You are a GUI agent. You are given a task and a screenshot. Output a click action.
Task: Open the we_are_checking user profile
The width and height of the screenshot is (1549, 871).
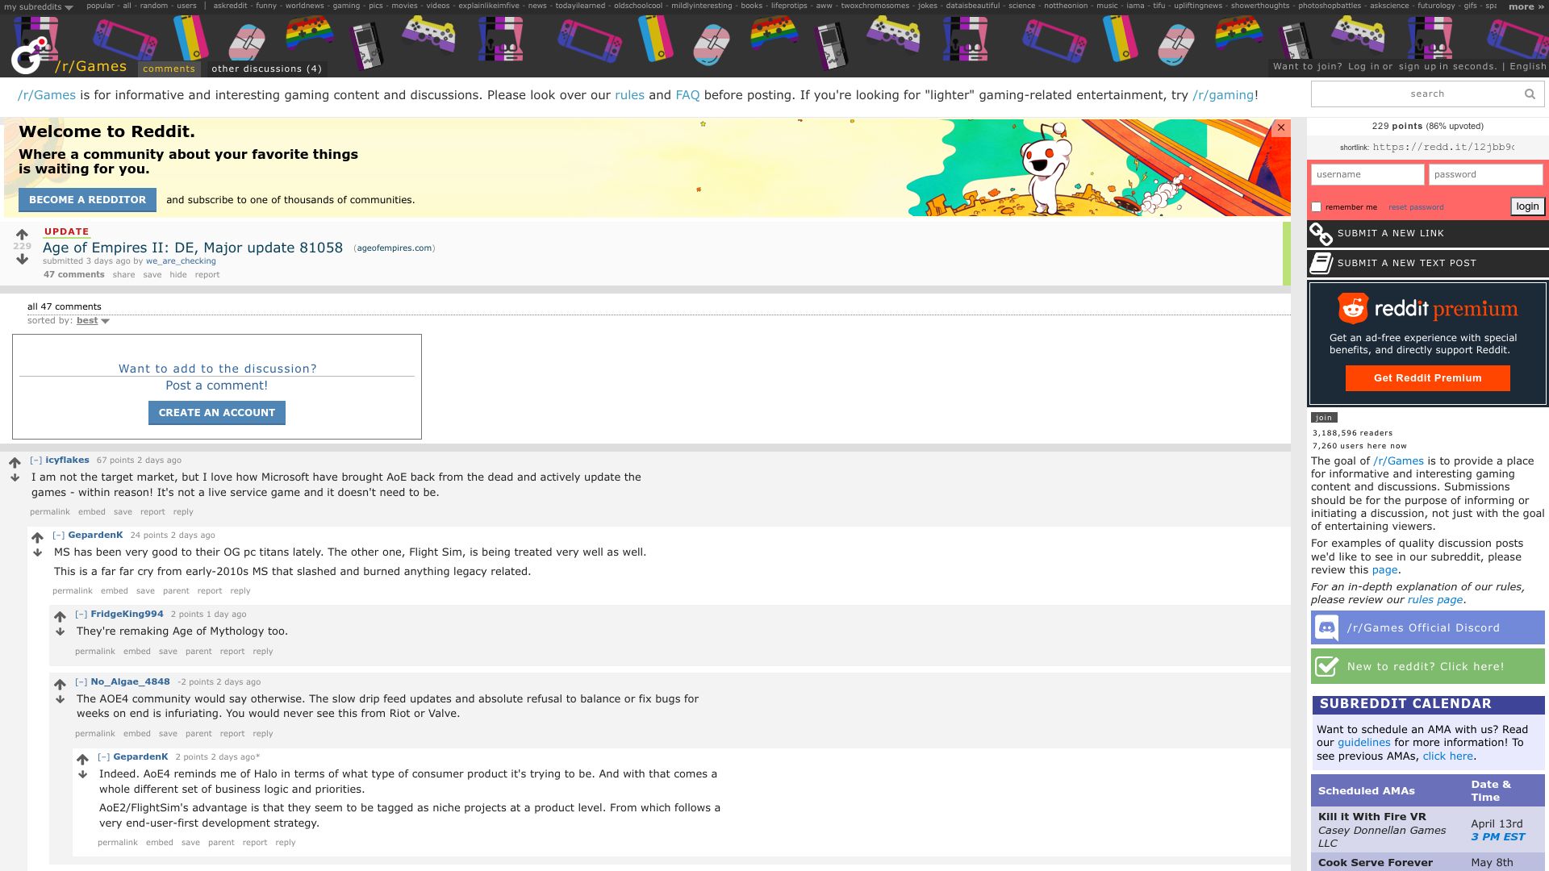[x=181, y=261]
